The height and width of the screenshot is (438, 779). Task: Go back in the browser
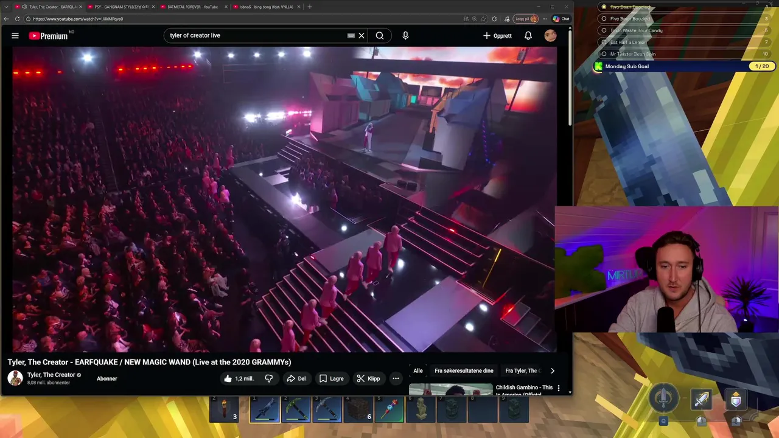pos(6,19)
